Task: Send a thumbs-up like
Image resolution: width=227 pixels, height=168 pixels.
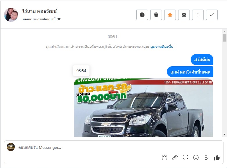Action: (217, 158)
